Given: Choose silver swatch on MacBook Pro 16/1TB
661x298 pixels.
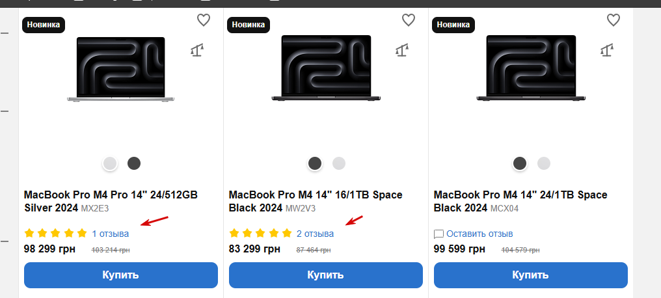Looking at the screenshot, I should [339, 163].
